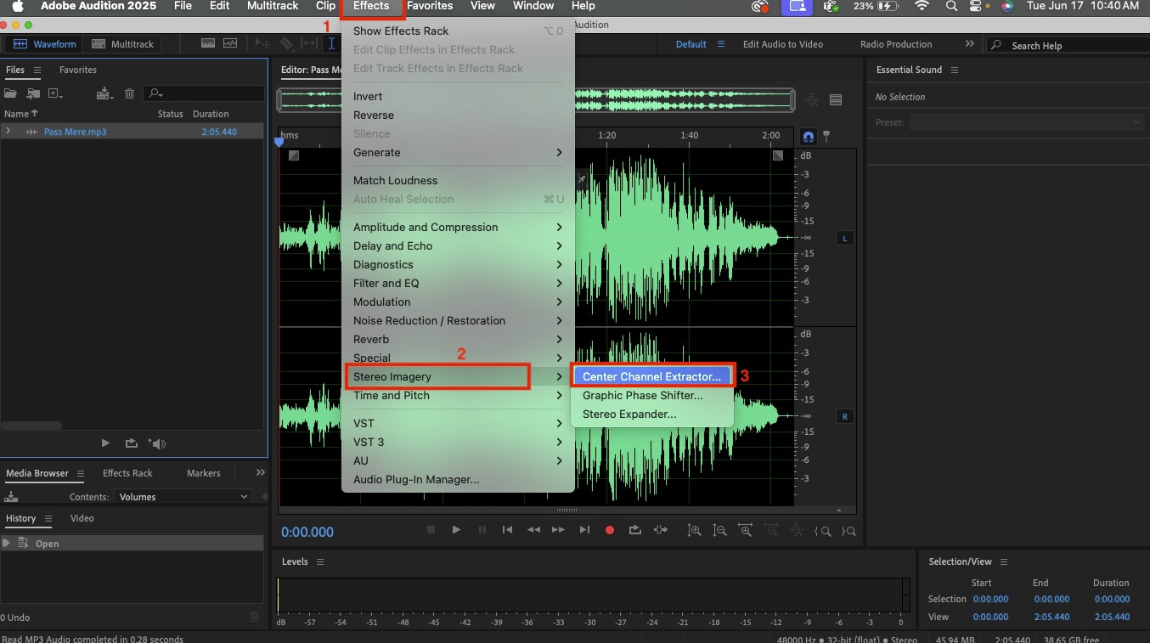Click the Files panel horizontal scrollbar
This screenshot has height=643, width=1150.
click(x=31, y=426)
